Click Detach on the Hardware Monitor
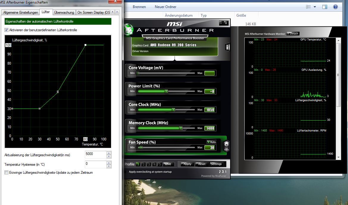The height and width of the screenshot is (205, 348). tap(293, 34)
